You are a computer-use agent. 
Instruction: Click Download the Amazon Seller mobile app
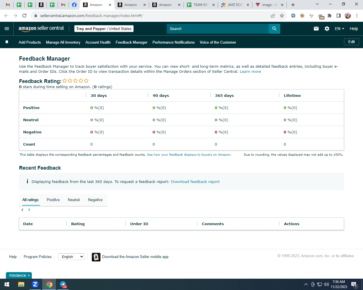[135, 257]
